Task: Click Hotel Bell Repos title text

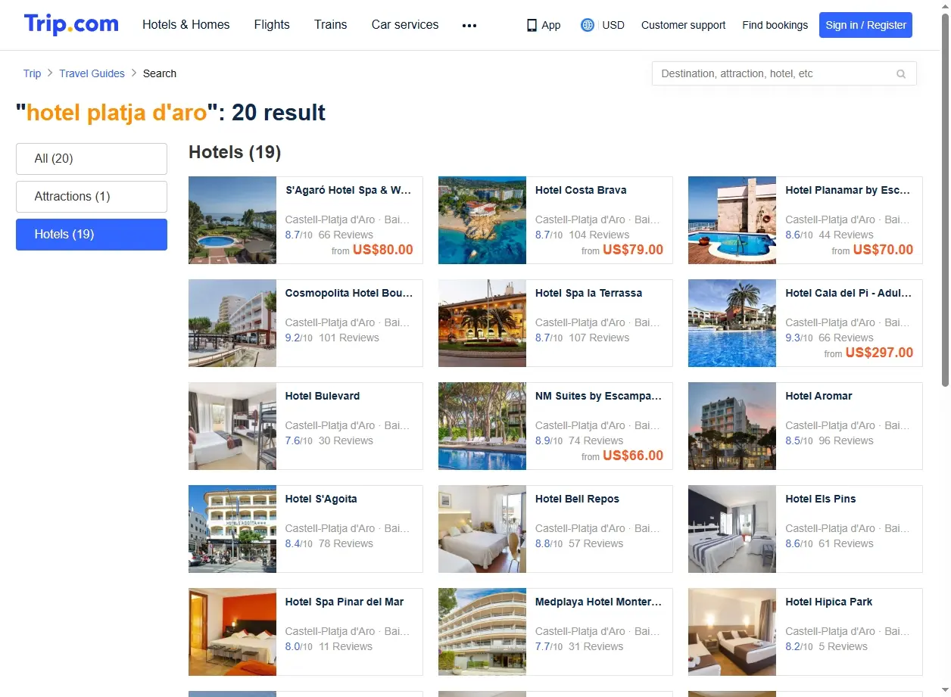Action: pyautogui.click(x=577, y=499)
